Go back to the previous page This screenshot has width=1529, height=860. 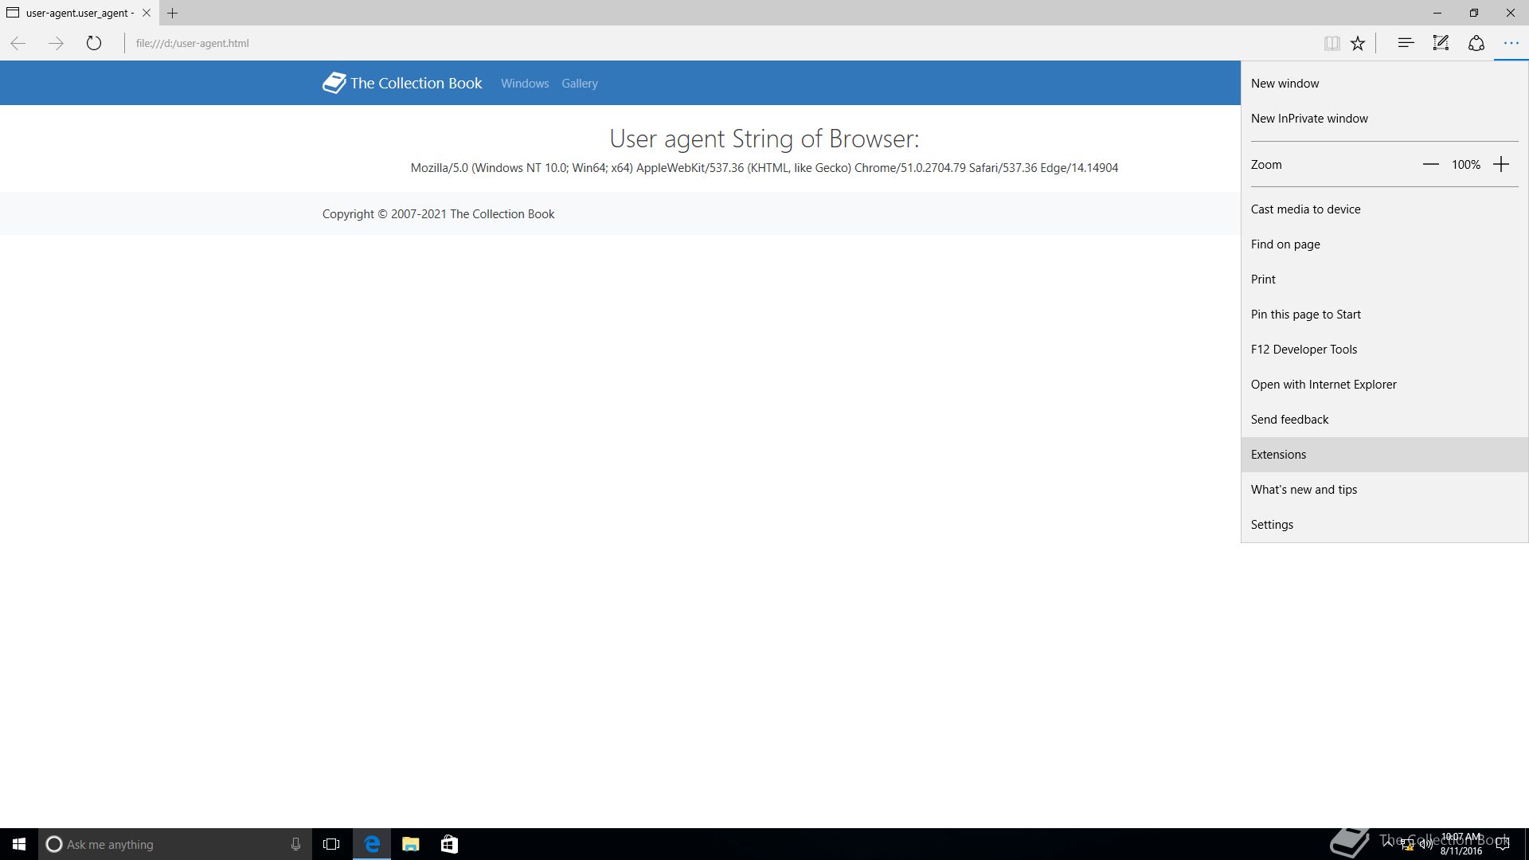click(18, 43)
